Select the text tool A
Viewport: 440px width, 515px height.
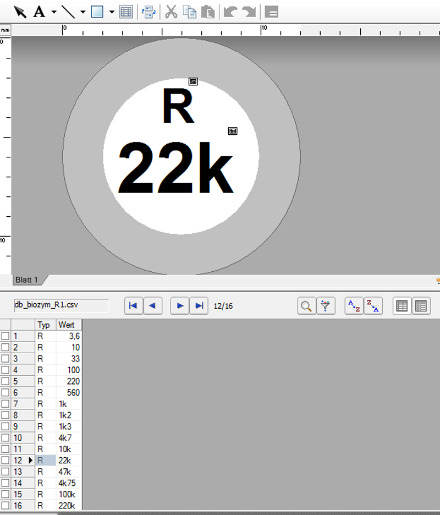click(39, 12)
